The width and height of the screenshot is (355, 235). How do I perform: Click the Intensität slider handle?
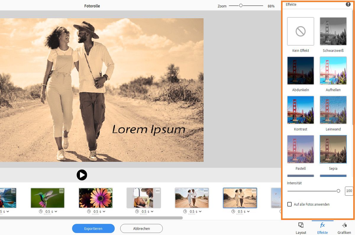(x=338, y=191)
